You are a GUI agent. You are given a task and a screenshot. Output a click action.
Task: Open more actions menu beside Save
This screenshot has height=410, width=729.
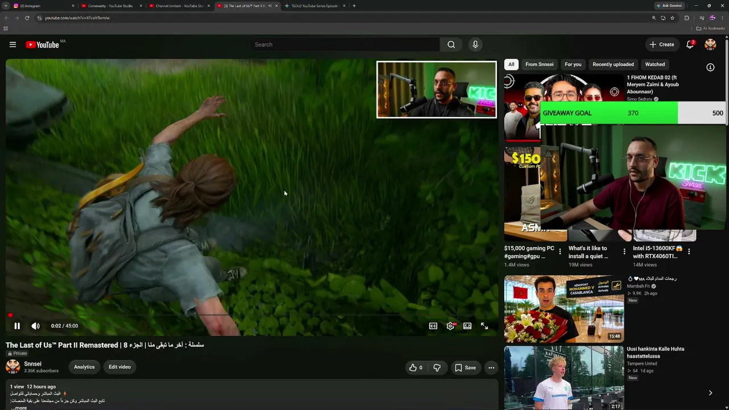click(491, 367)
